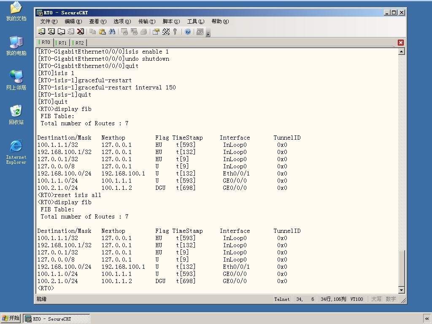Open the 查看(V) menu

[x=98, y=22]
